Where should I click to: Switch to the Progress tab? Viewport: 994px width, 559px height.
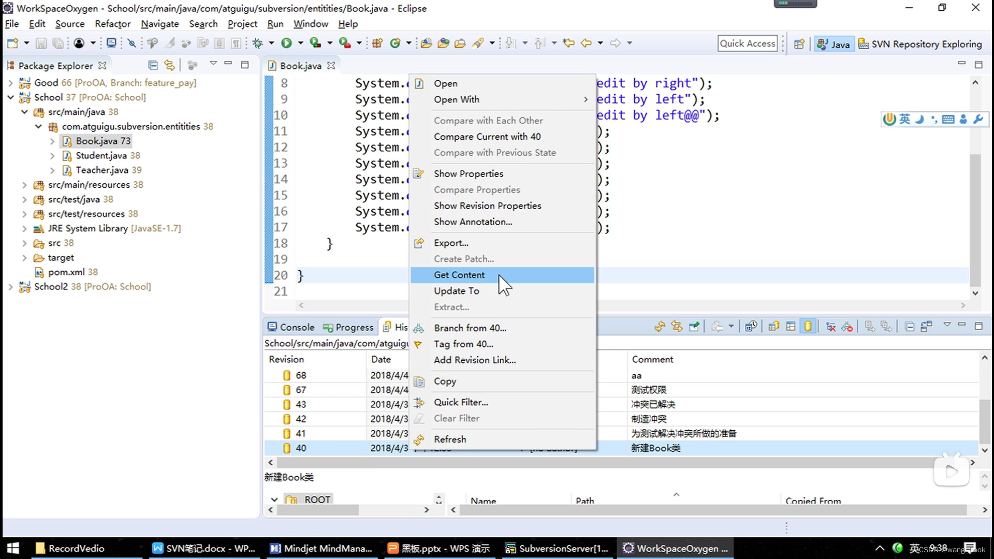348,327
